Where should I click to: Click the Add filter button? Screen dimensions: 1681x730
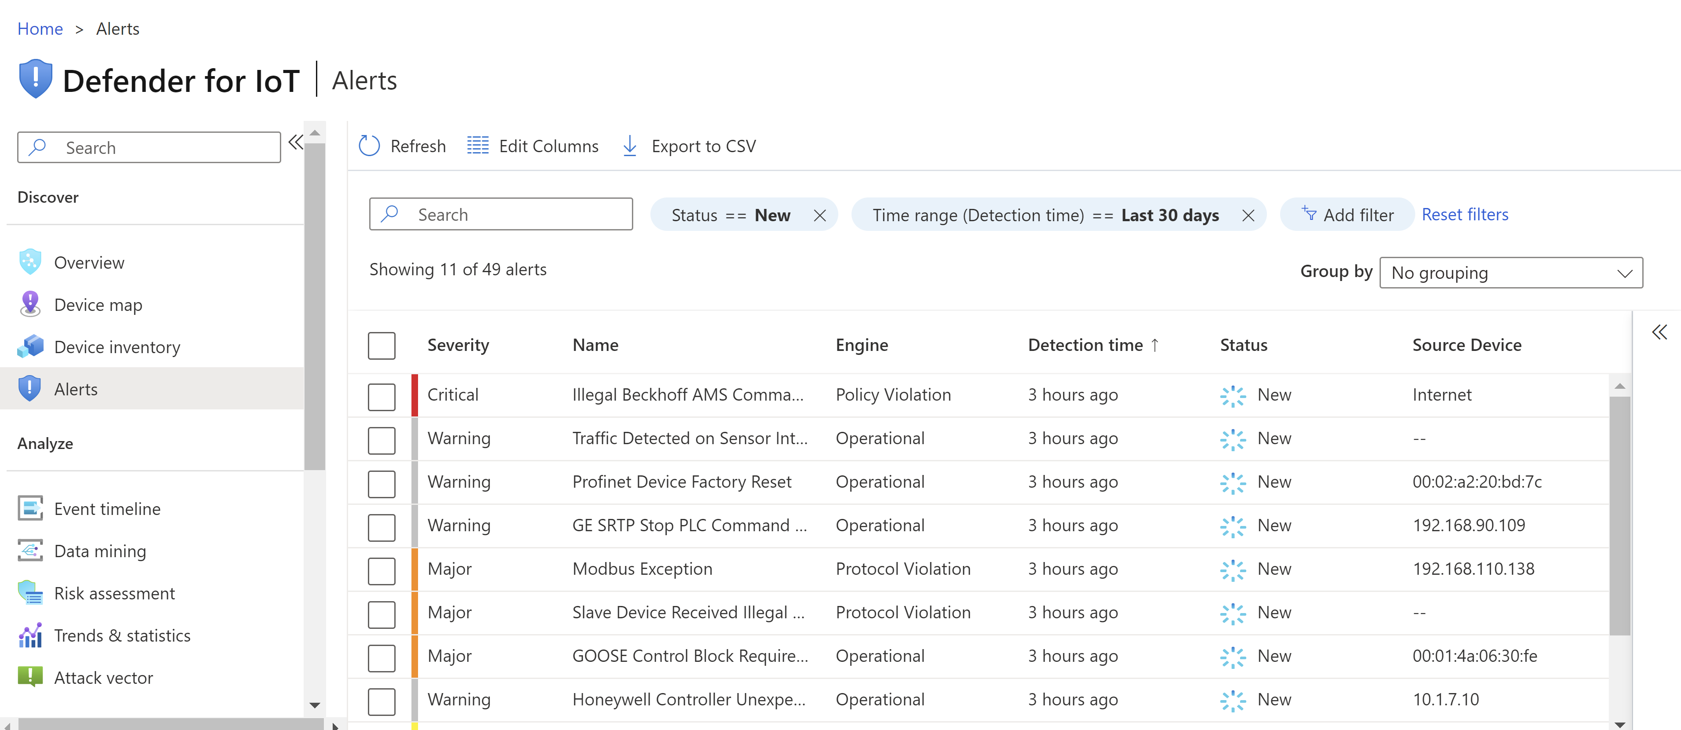[x=1347, y=215]
